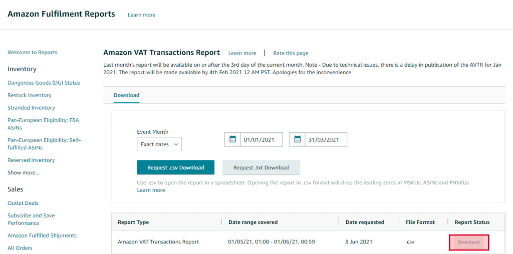Click the start date field 01/01/2021
Image resolution: width=513 pixels, height=254 pixels.
262,139
